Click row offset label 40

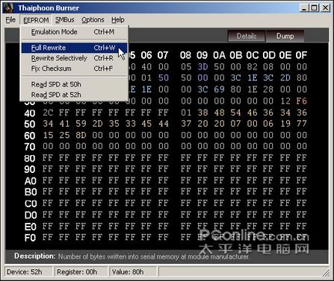(x=30, y=113)
